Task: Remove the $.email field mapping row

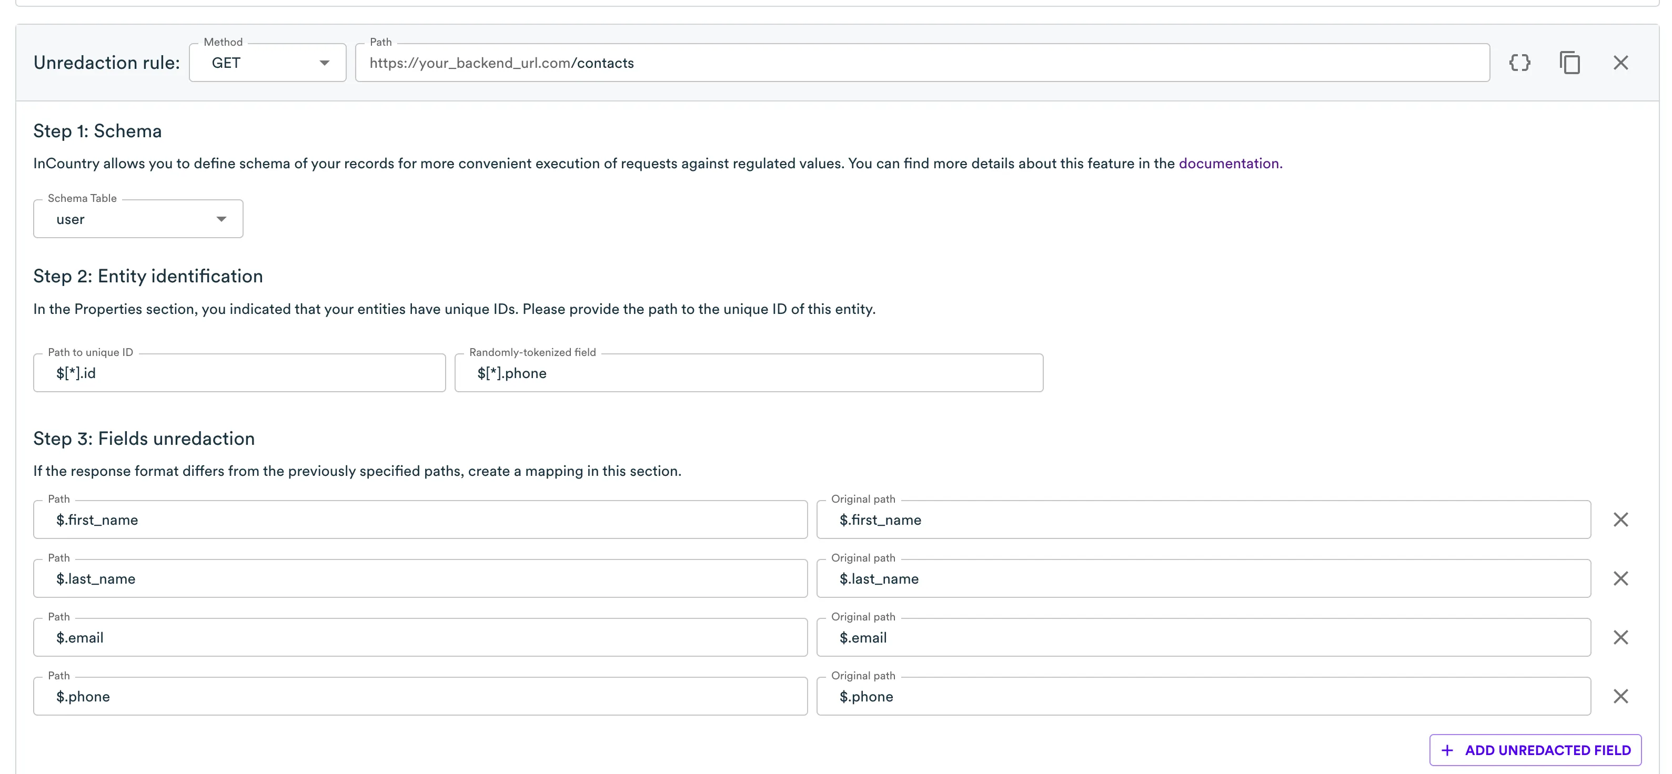Action: point(1620,638)
